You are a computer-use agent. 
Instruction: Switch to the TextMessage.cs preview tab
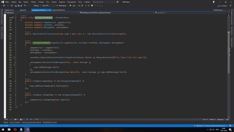point(218,10)
